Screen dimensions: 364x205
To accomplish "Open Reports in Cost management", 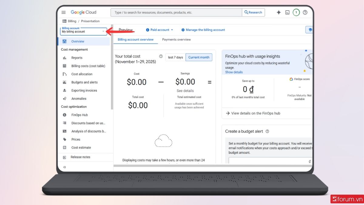I will click(83, 58).
